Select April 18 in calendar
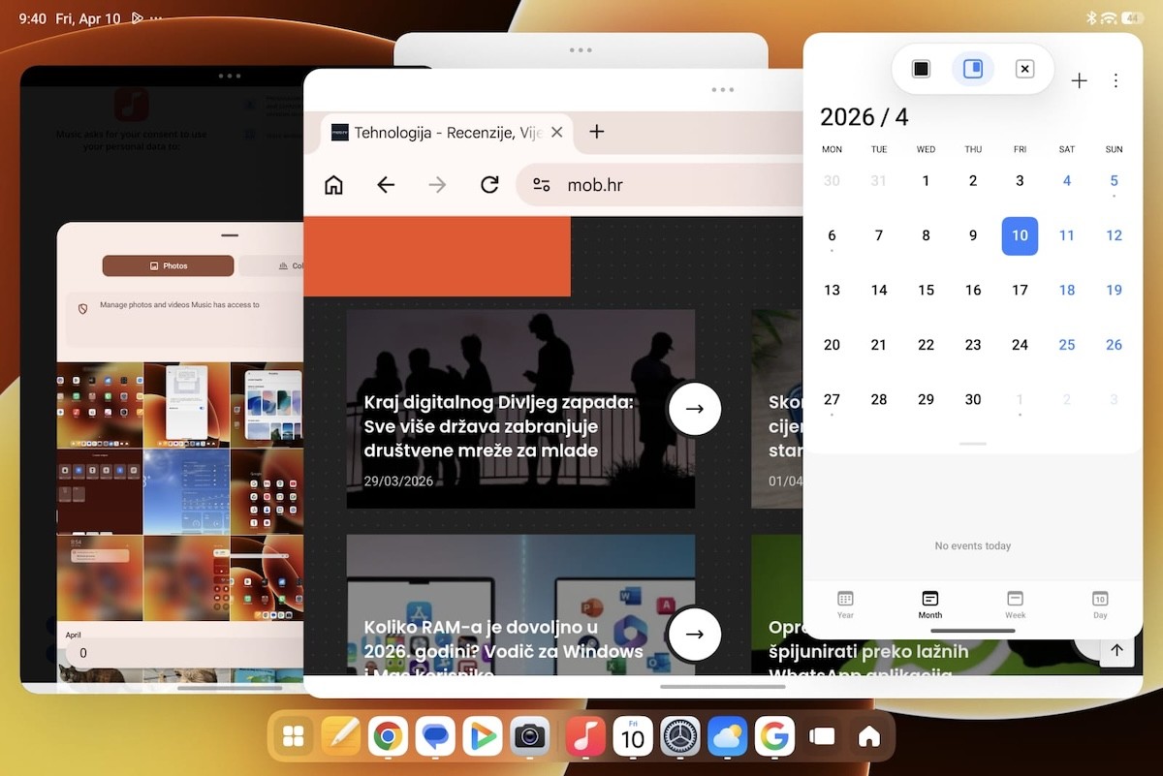This screenshot has width=1163, height=776. [1067, 290]
